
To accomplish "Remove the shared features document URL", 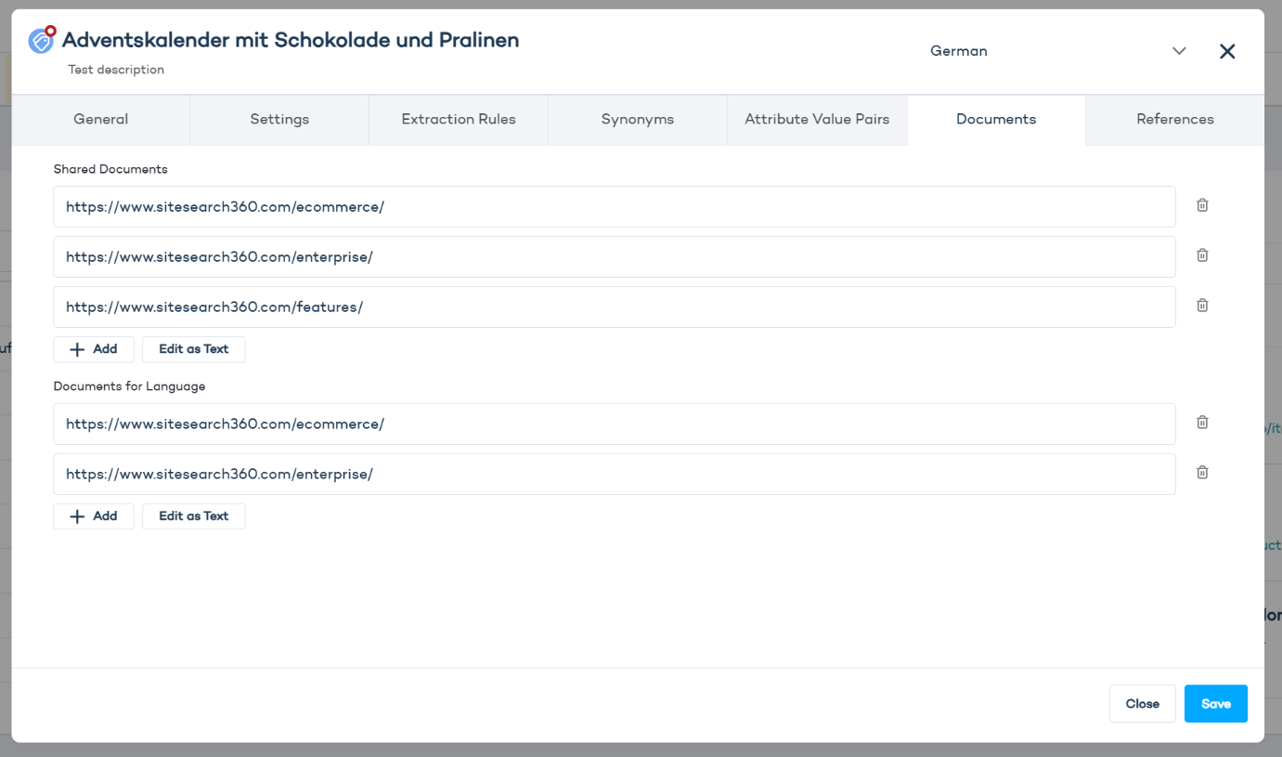I will pyautogui.click(x=1202, y=306).
